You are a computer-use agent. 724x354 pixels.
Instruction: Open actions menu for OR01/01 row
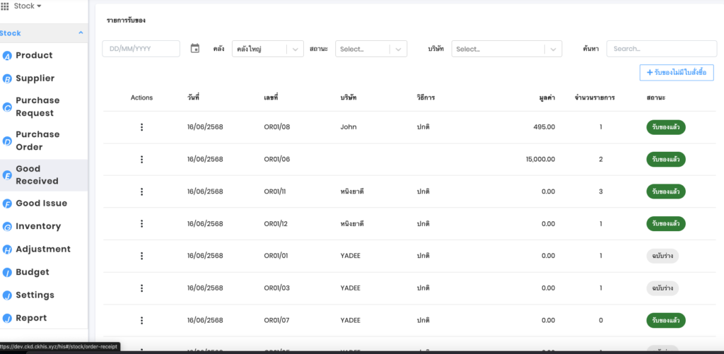coord(141,256)
